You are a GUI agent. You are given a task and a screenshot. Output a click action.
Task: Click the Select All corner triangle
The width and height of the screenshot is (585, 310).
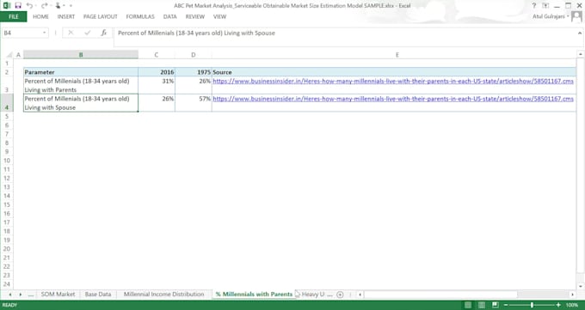click(x=9, y=55)
